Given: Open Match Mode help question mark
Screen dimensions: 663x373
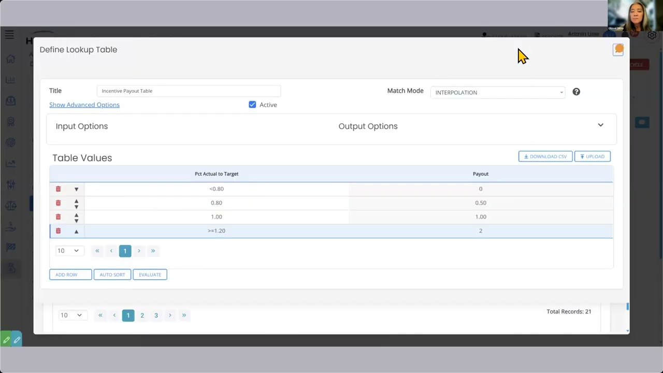Looking at the screenshot, I should click(x=576, y=92).
